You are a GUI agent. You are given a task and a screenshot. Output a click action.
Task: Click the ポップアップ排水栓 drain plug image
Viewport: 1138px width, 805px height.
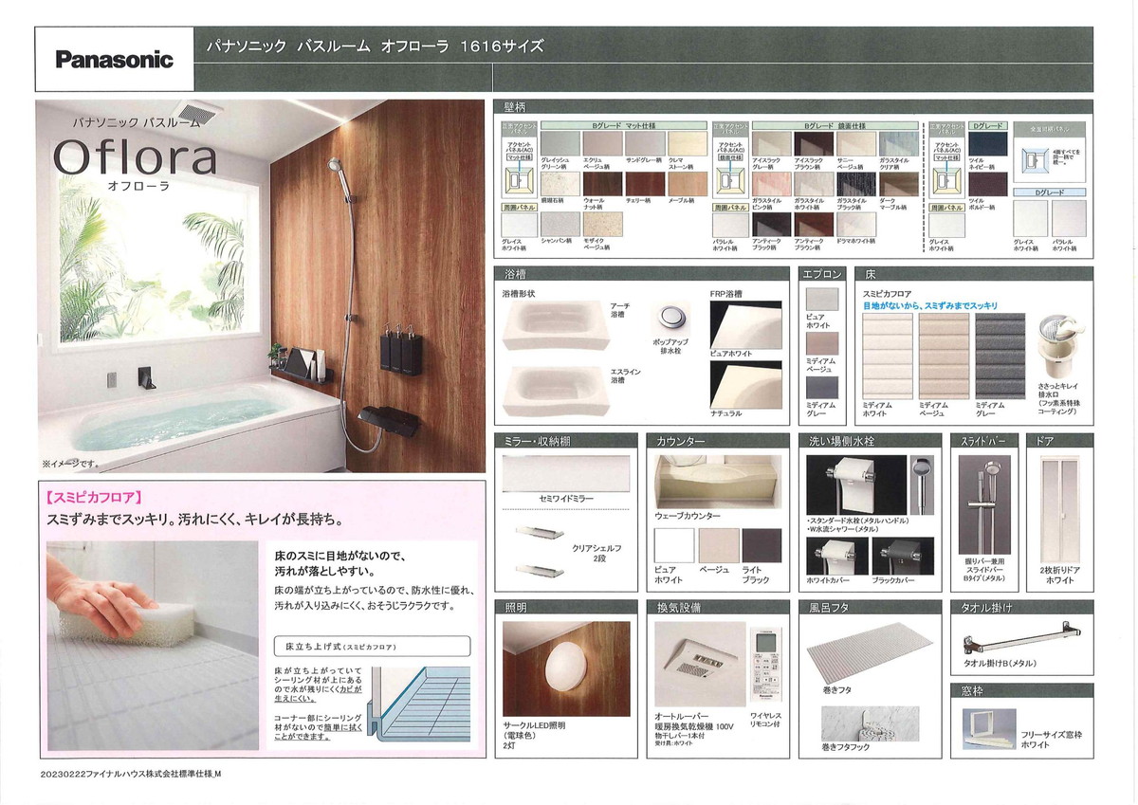coord(671,317)
